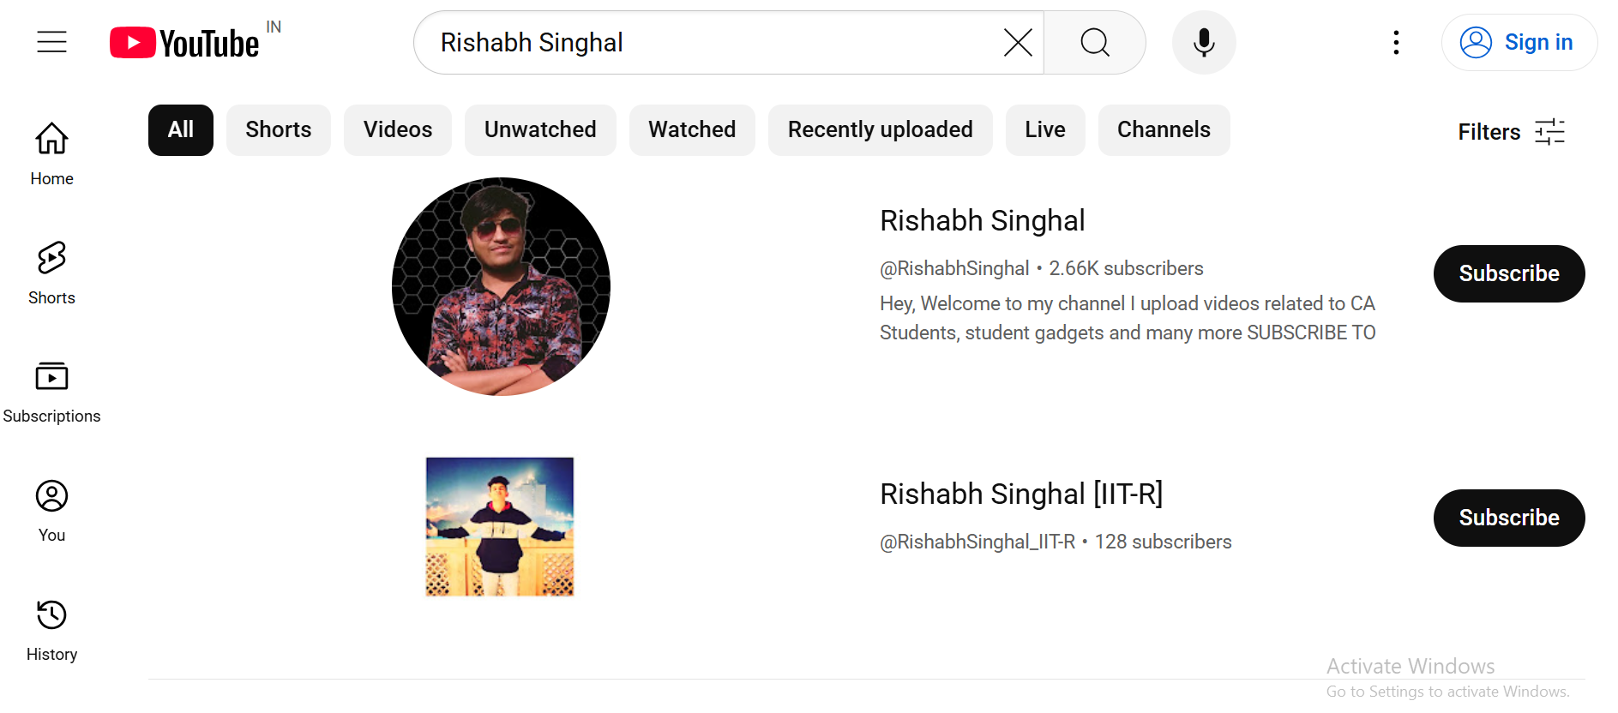Toggle the Live filter chip
Image resolution: width=1618 pixels, height=713 pixels.
pyautogui.click(x=1044, y=129)
